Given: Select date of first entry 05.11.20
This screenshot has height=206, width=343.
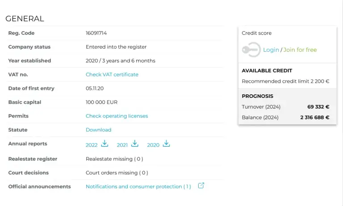Looking at the screenshot, I should point(95,88).
